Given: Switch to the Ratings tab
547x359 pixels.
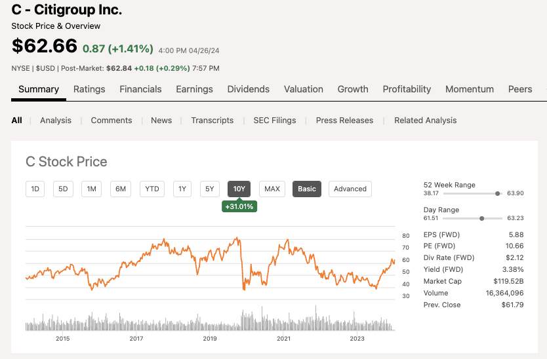Looking at the screenshot, I should point(89,89).
